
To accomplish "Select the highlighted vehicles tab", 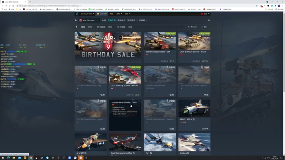I will 112,21.
